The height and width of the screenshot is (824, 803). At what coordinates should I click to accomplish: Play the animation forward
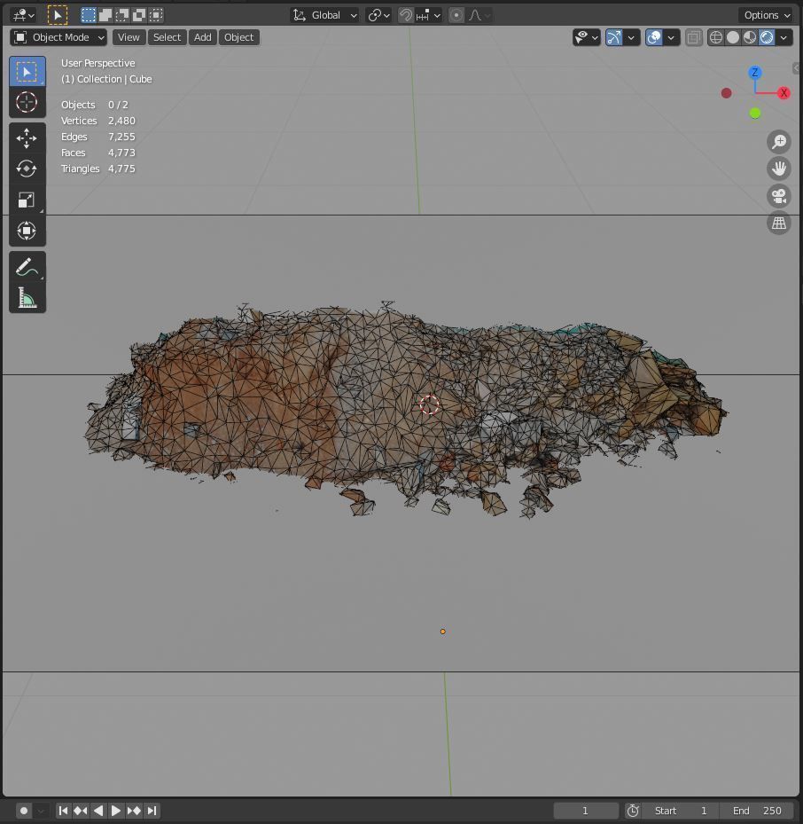115,811
